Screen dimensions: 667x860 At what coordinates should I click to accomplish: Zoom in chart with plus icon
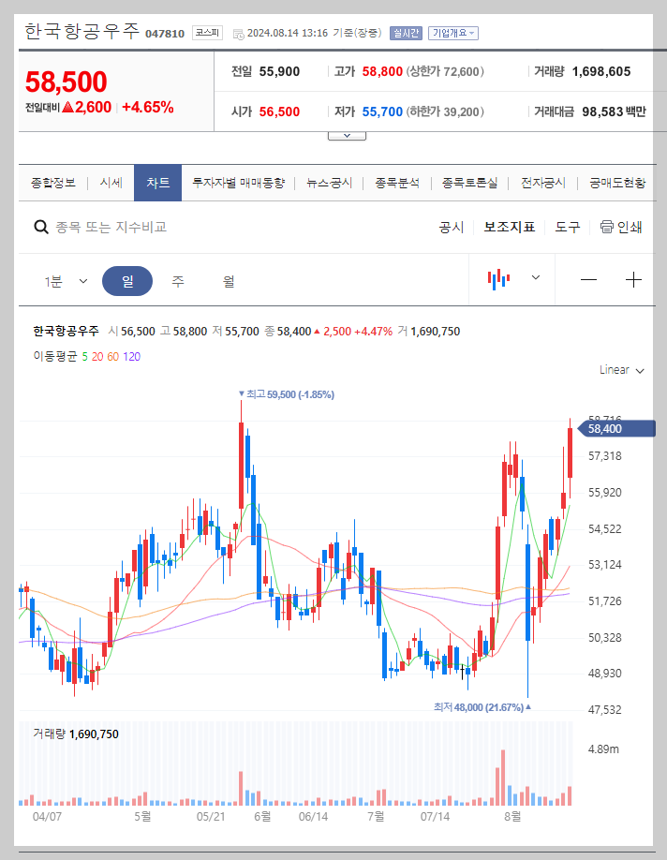click(633, 280)
